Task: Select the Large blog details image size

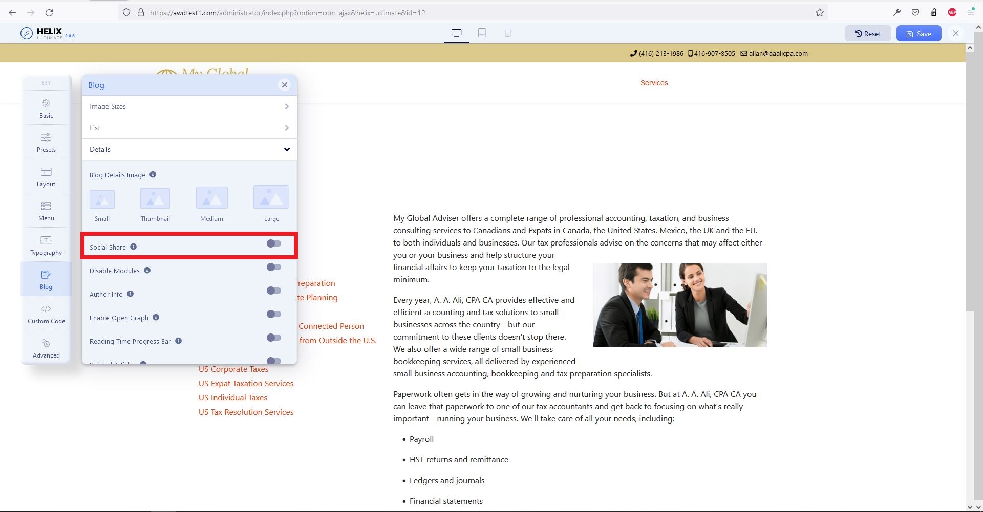Action: point(271,198)
